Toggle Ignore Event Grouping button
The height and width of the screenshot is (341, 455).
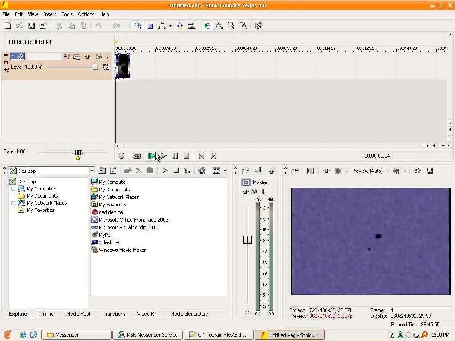click(192, 26)
